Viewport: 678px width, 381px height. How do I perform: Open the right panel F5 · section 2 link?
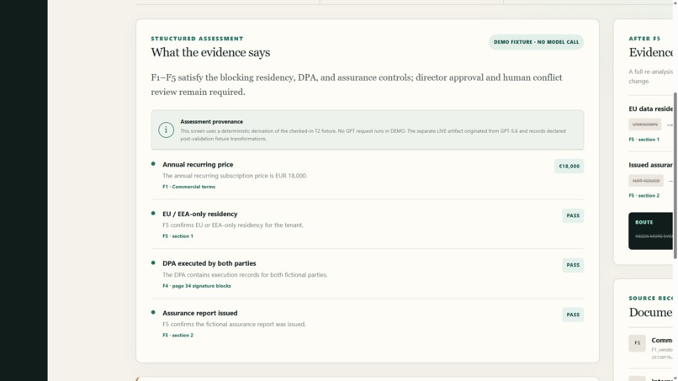644,195
